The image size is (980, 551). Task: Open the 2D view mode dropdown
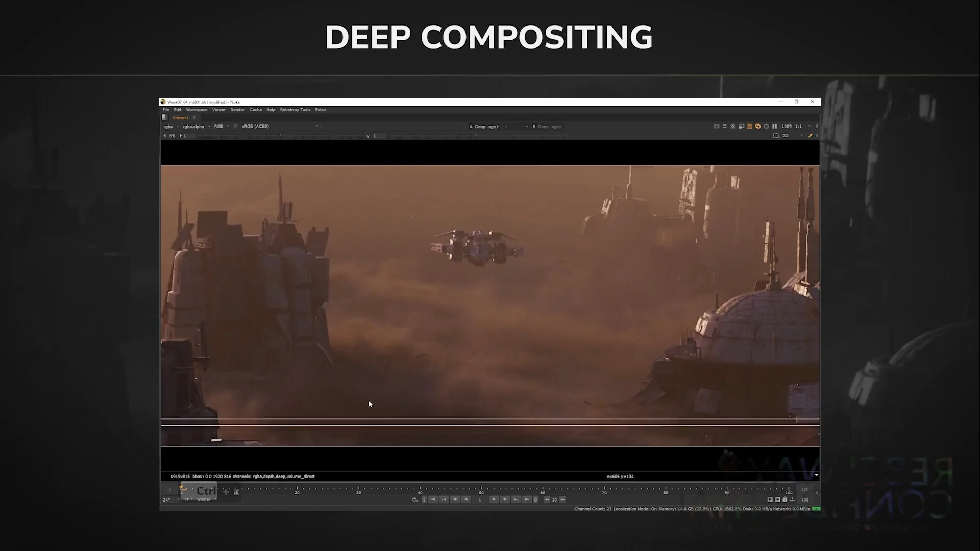794,136
